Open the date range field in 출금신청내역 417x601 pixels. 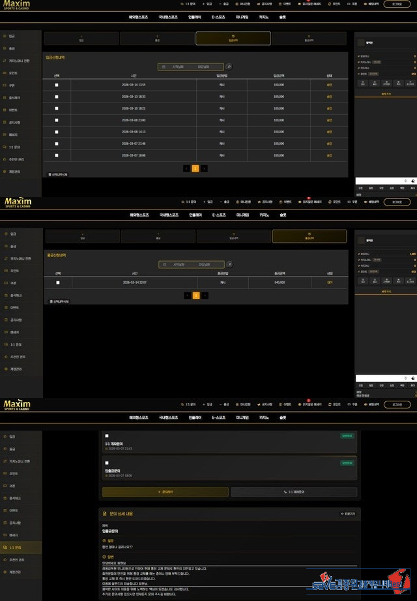192,264
